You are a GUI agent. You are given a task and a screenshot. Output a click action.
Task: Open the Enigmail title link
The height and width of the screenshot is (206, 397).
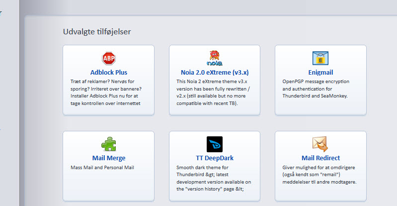pyautogui.click(x=320, y=72)
